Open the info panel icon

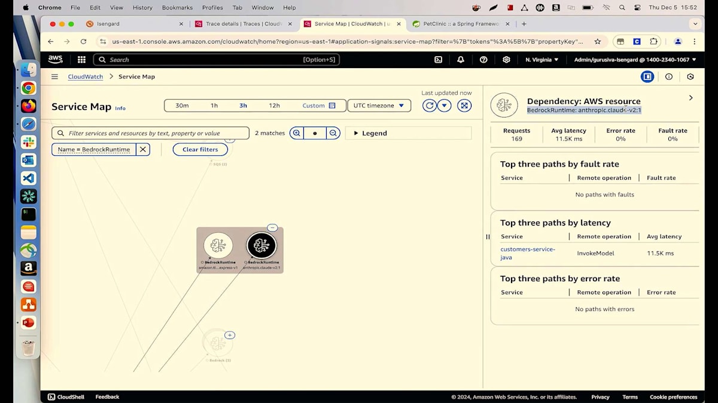[x=669, y=76]
